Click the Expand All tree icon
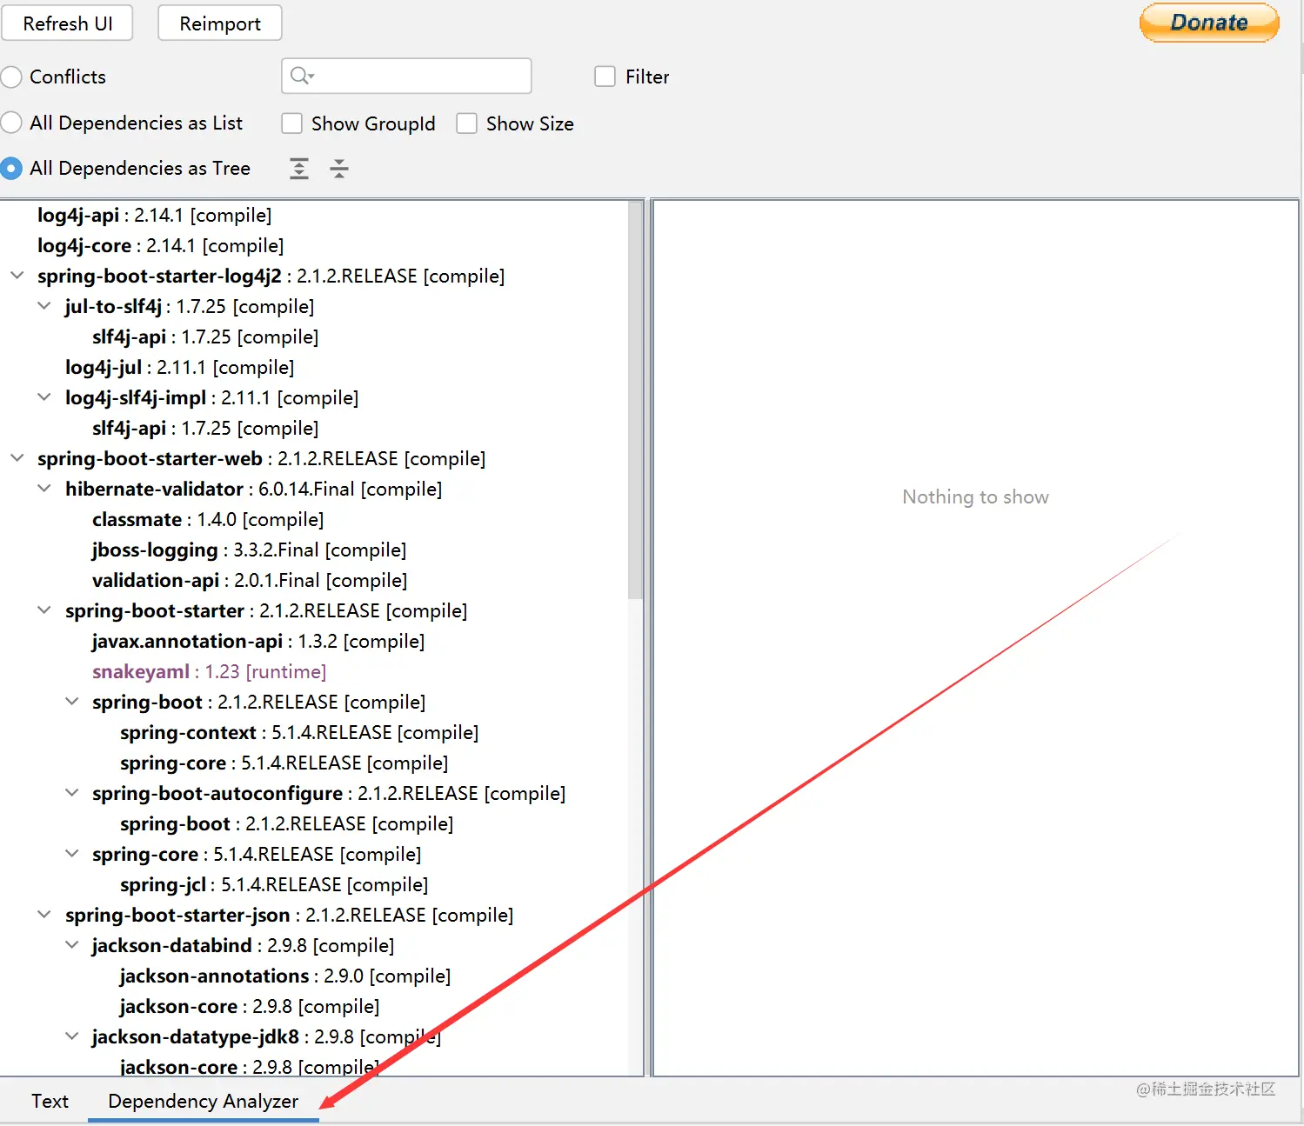 click(299, 169)
